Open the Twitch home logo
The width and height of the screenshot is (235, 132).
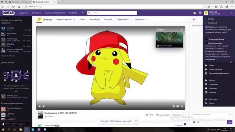click(8, 13)
